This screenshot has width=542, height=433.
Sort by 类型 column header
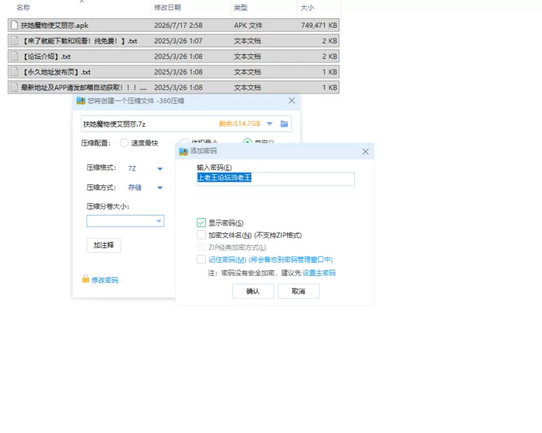click(241, 7)
